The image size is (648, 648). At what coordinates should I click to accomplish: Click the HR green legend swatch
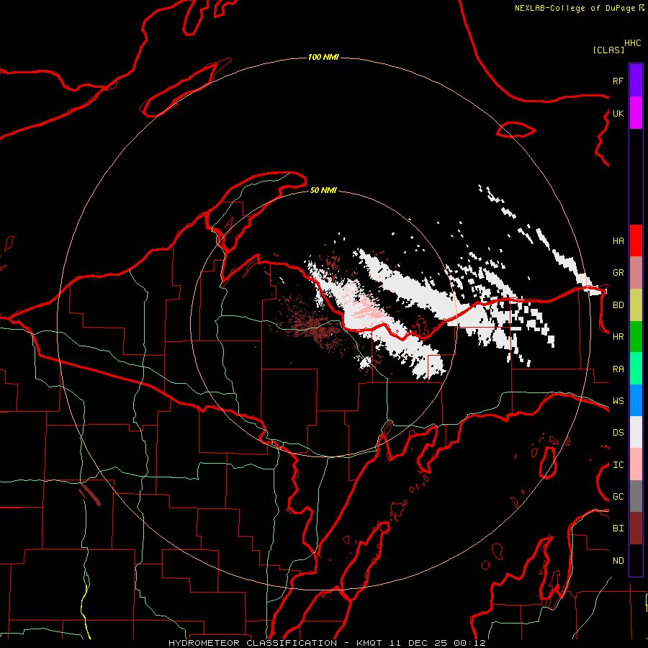click(636, 336)
